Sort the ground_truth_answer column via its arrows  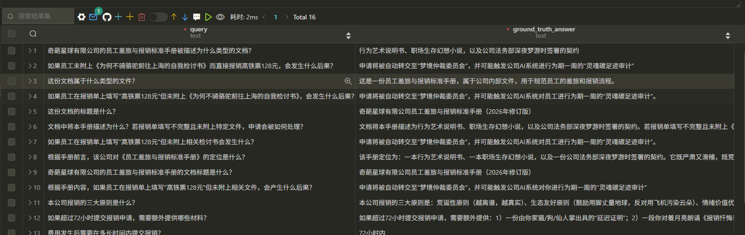(728, 35)
